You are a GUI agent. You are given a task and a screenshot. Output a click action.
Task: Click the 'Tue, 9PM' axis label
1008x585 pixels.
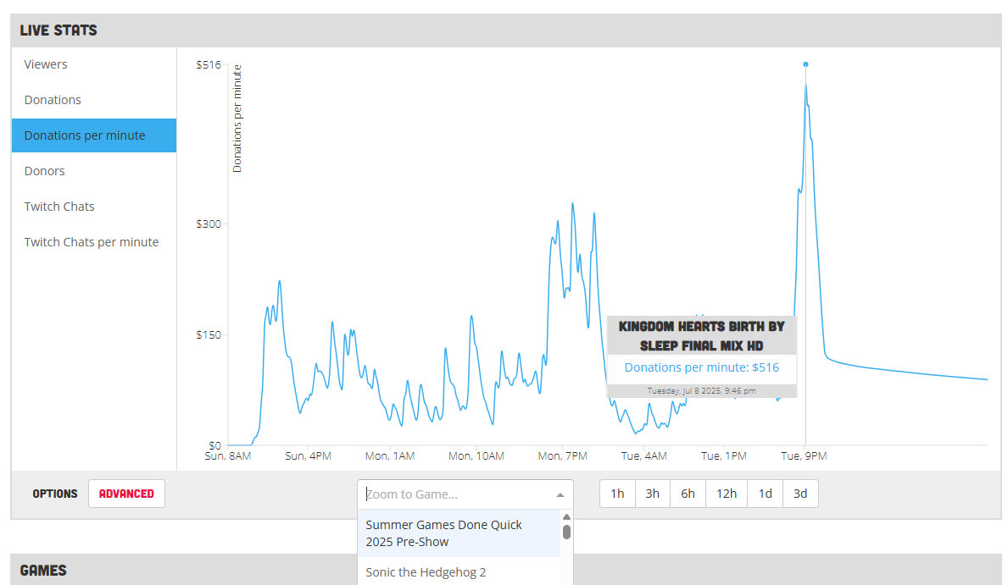(804, 456)
